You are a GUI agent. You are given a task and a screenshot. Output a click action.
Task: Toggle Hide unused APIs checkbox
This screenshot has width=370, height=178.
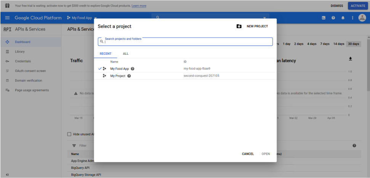pyautogui.click(x=69, y=134)
